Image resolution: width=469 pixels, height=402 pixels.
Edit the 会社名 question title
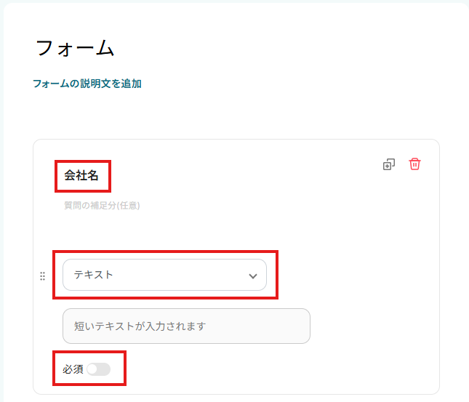click(82, 175)
